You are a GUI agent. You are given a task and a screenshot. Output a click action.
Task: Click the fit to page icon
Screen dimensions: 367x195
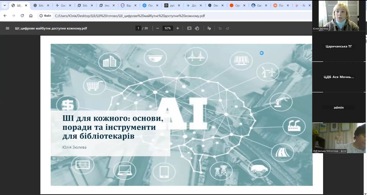coord(189,28)
